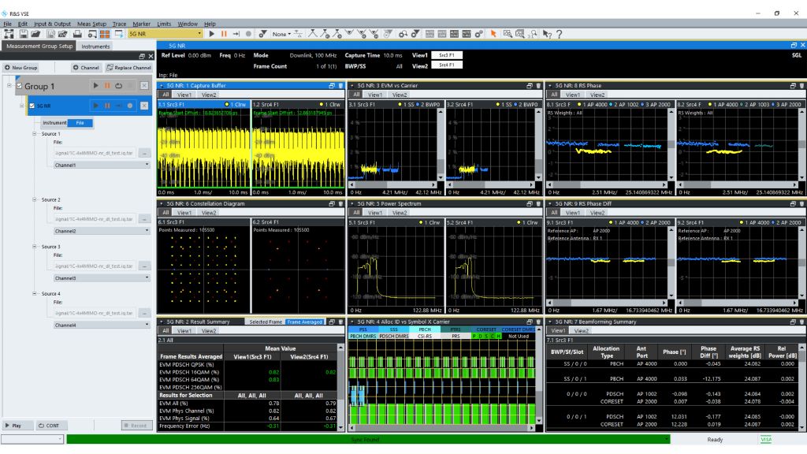Image resolution: width=807 pixels, height=454 pixels.
Task: Click the Record circle icon in toolbar
Action: (x=248, y=34)
